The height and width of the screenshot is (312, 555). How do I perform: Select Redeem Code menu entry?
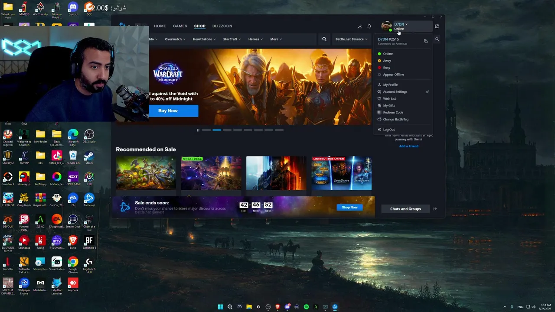(x=393, y=113)
